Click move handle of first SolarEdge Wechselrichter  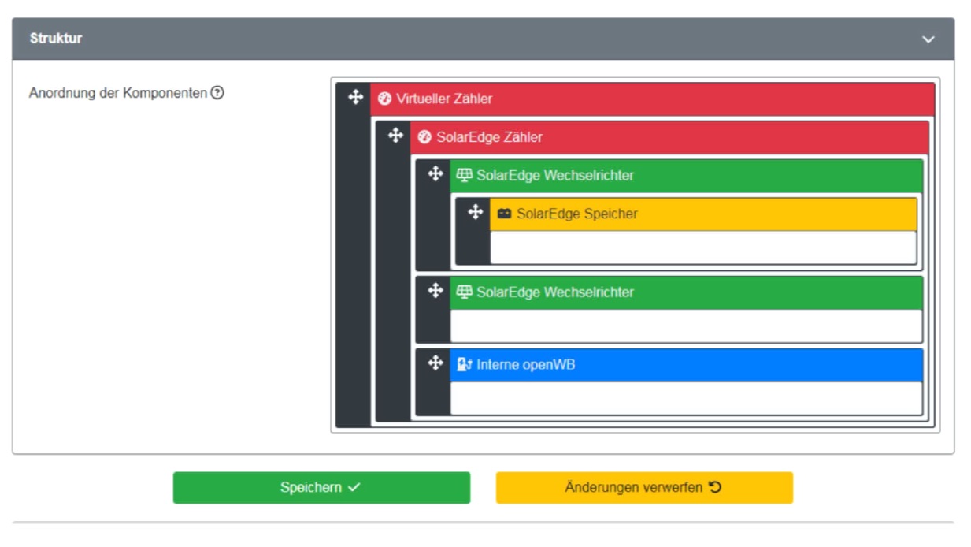pyautogui.click(x=435, y=173)
